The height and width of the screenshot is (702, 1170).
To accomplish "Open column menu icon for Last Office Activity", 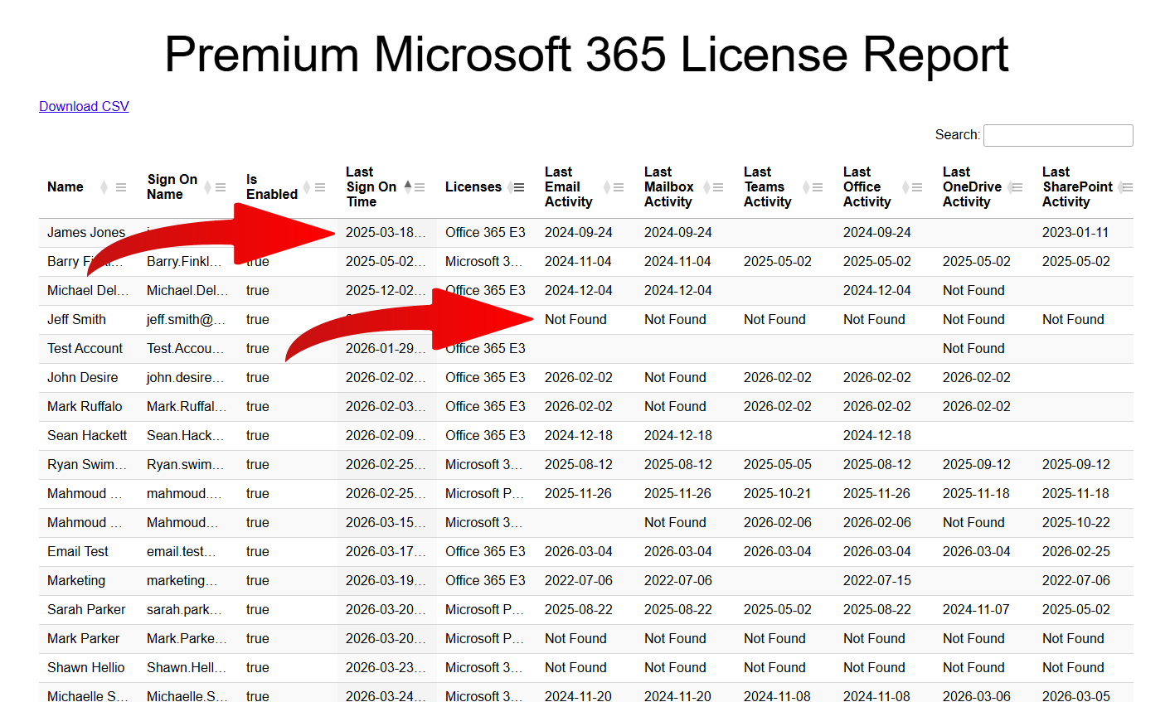I will [917, 187].
